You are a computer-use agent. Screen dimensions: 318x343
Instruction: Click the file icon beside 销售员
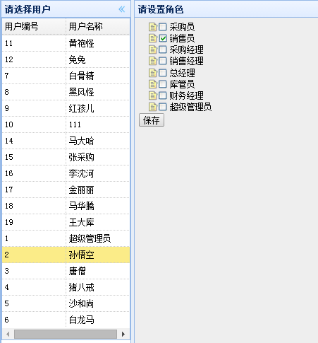pyautogui.click(x=152, y=38)
